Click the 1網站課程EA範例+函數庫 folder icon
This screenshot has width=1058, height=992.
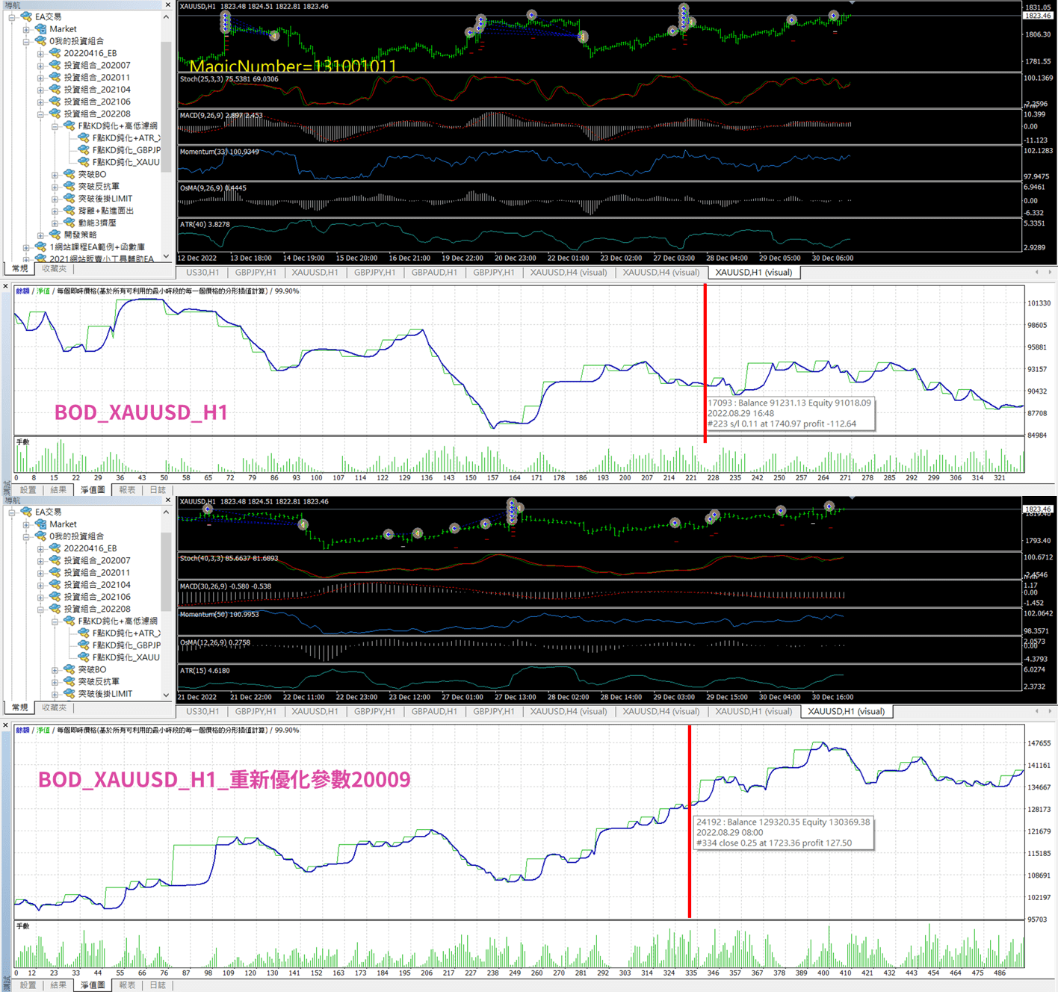41,247
